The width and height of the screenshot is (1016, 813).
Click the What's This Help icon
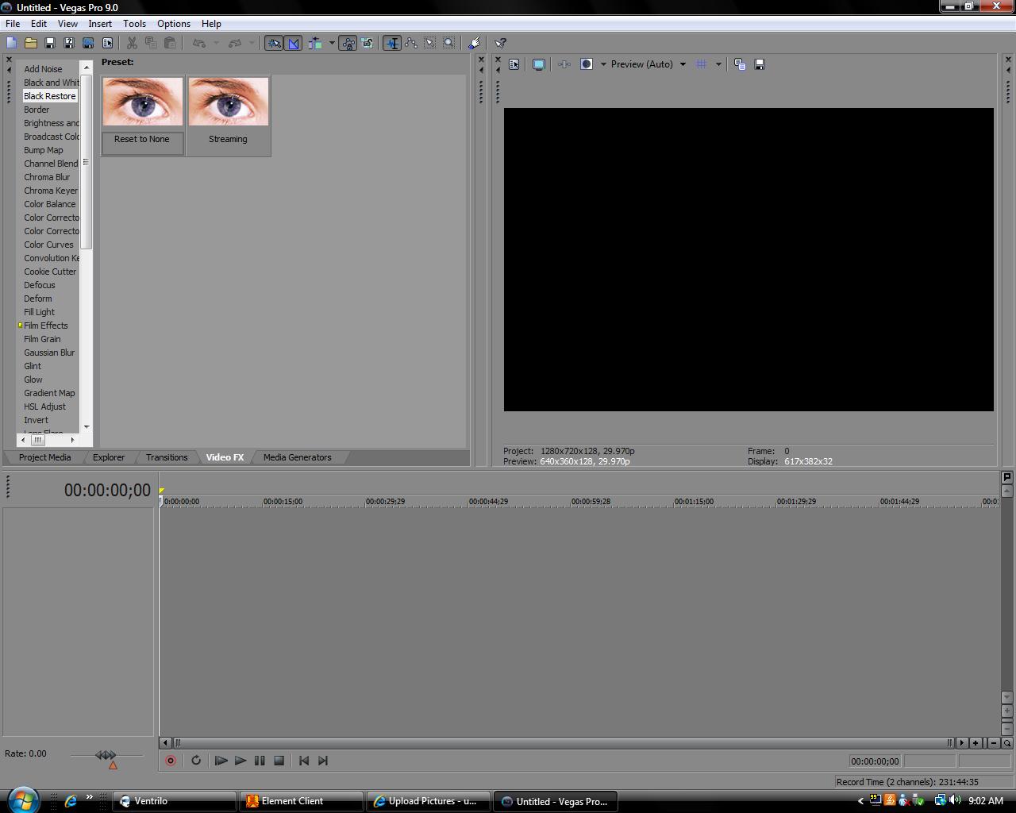501,43
